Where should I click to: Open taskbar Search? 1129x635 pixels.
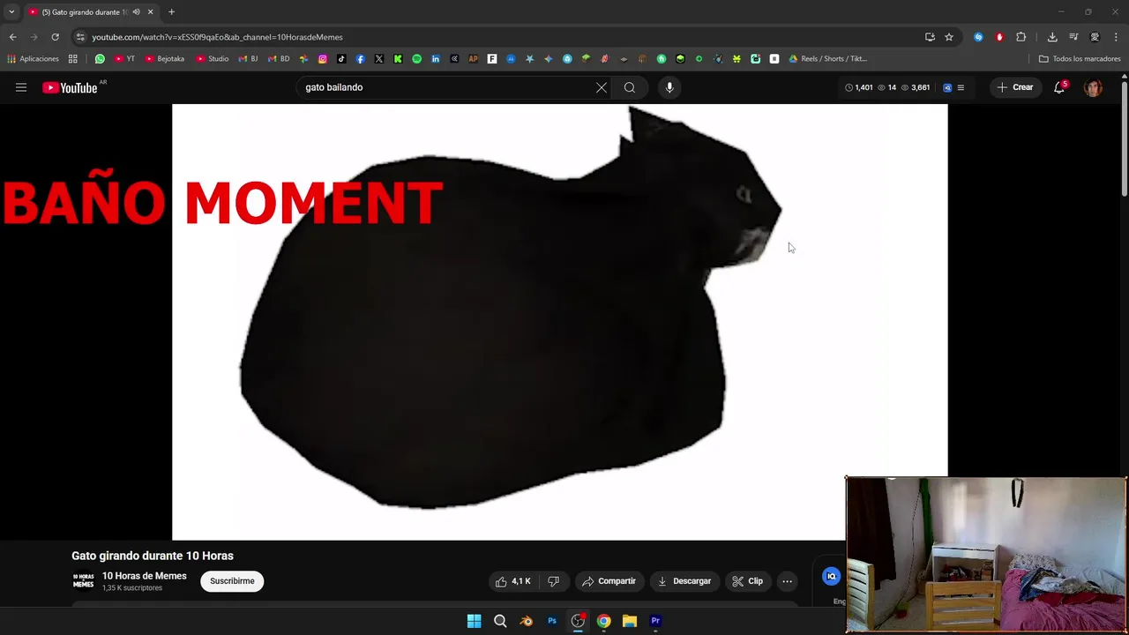point(500,621)
